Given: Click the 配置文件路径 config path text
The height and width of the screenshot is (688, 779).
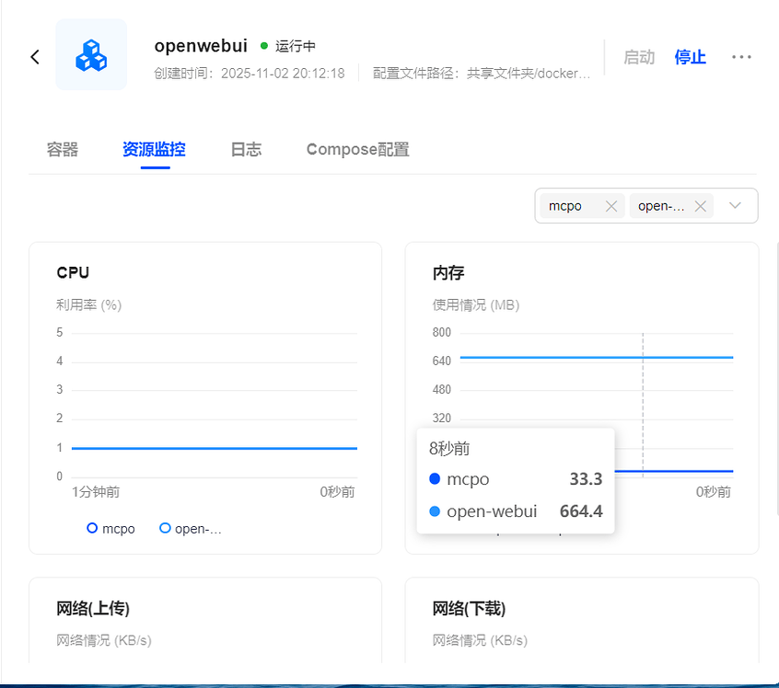Looking at the screenshot, I should pos(482,74).
